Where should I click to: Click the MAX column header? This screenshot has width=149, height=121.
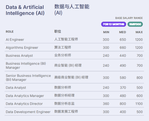click(139, 32)
